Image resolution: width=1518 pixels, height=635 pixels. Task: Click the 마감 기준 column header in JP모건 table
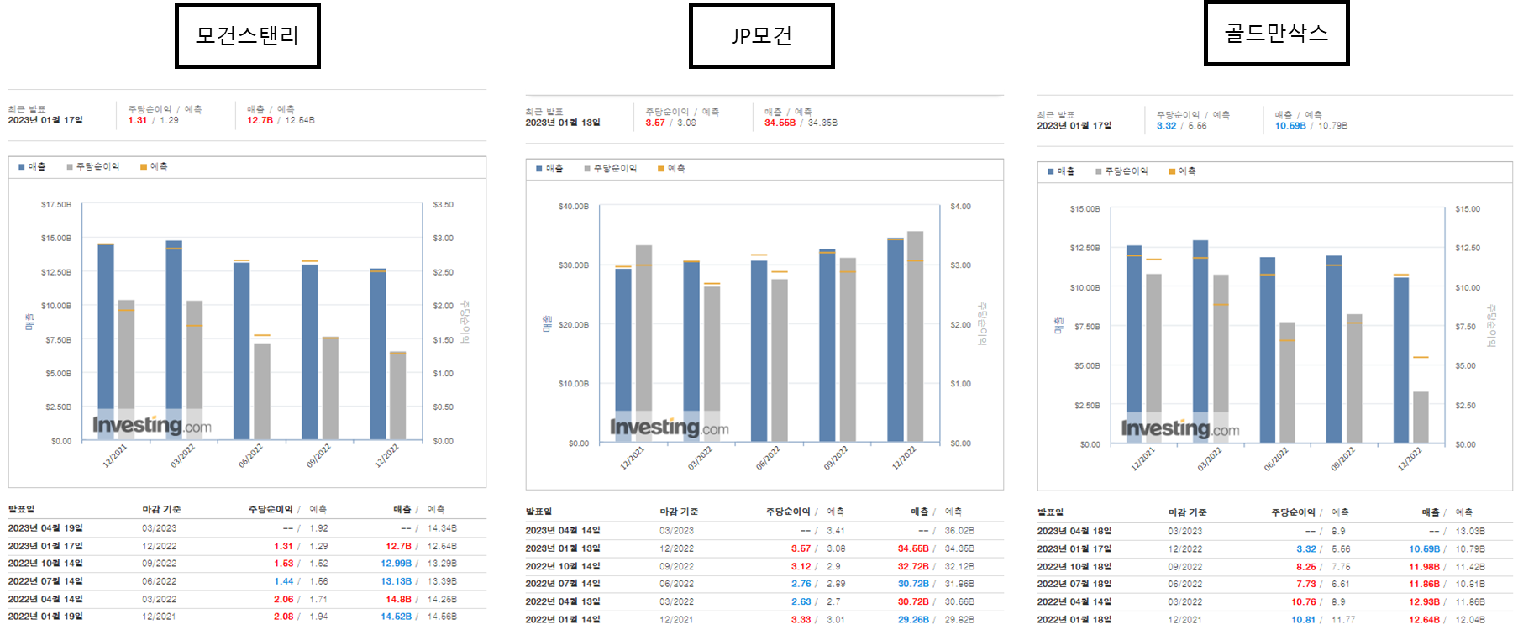point(679,512)
